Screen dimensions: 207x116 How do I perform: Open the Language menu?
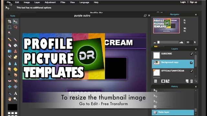(x=84, y=2)
